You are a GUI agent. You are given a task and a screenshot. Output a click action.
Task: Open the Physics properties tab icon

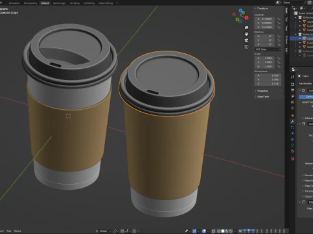point(293,133)
